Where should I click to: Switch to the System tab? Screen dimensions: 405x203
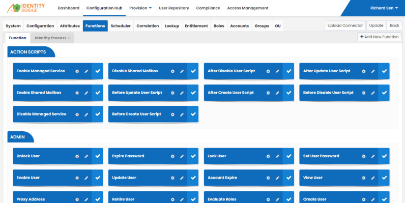pos(13,26)
